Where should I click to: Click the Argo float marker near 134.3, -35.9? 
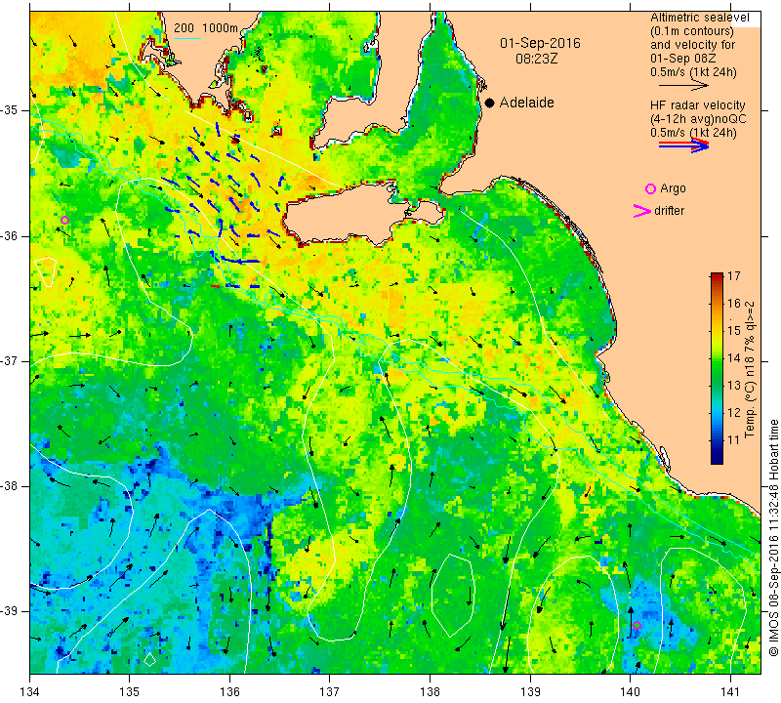coord(64,221)
